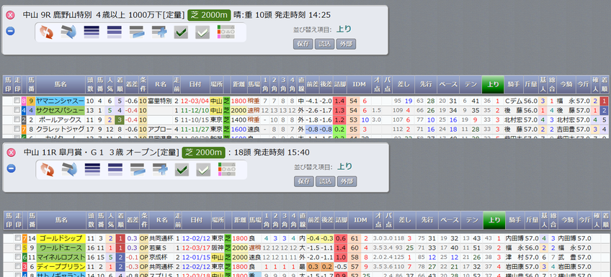Image resolution: width=611 pixels, height=277 pixels.
Task: Toggle dark green checkmark icon in 11R toolbar
Action: 182,170
